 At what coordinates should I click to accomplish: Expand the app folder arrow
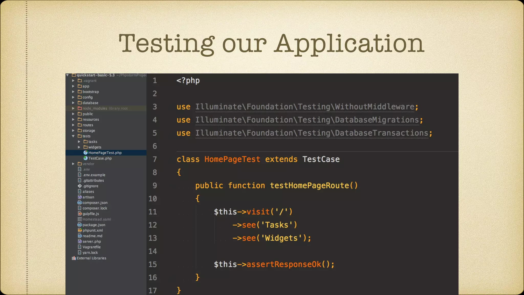click(73, 86)
